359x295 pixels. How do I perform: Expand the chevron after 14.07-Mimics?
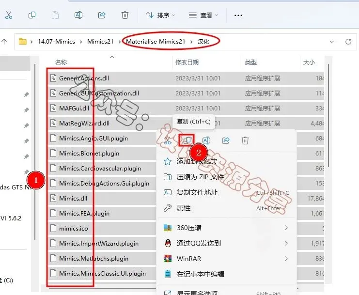tap(81, 42)
